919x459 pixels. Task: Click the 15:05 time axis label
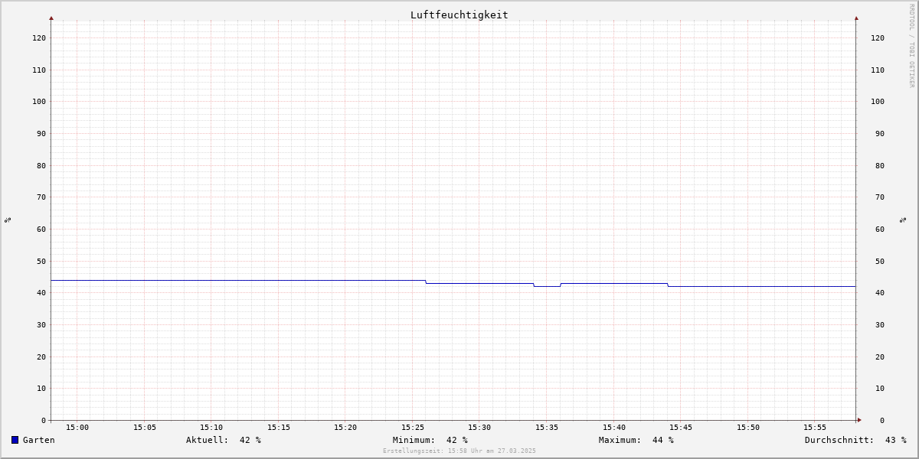(145, 427)
